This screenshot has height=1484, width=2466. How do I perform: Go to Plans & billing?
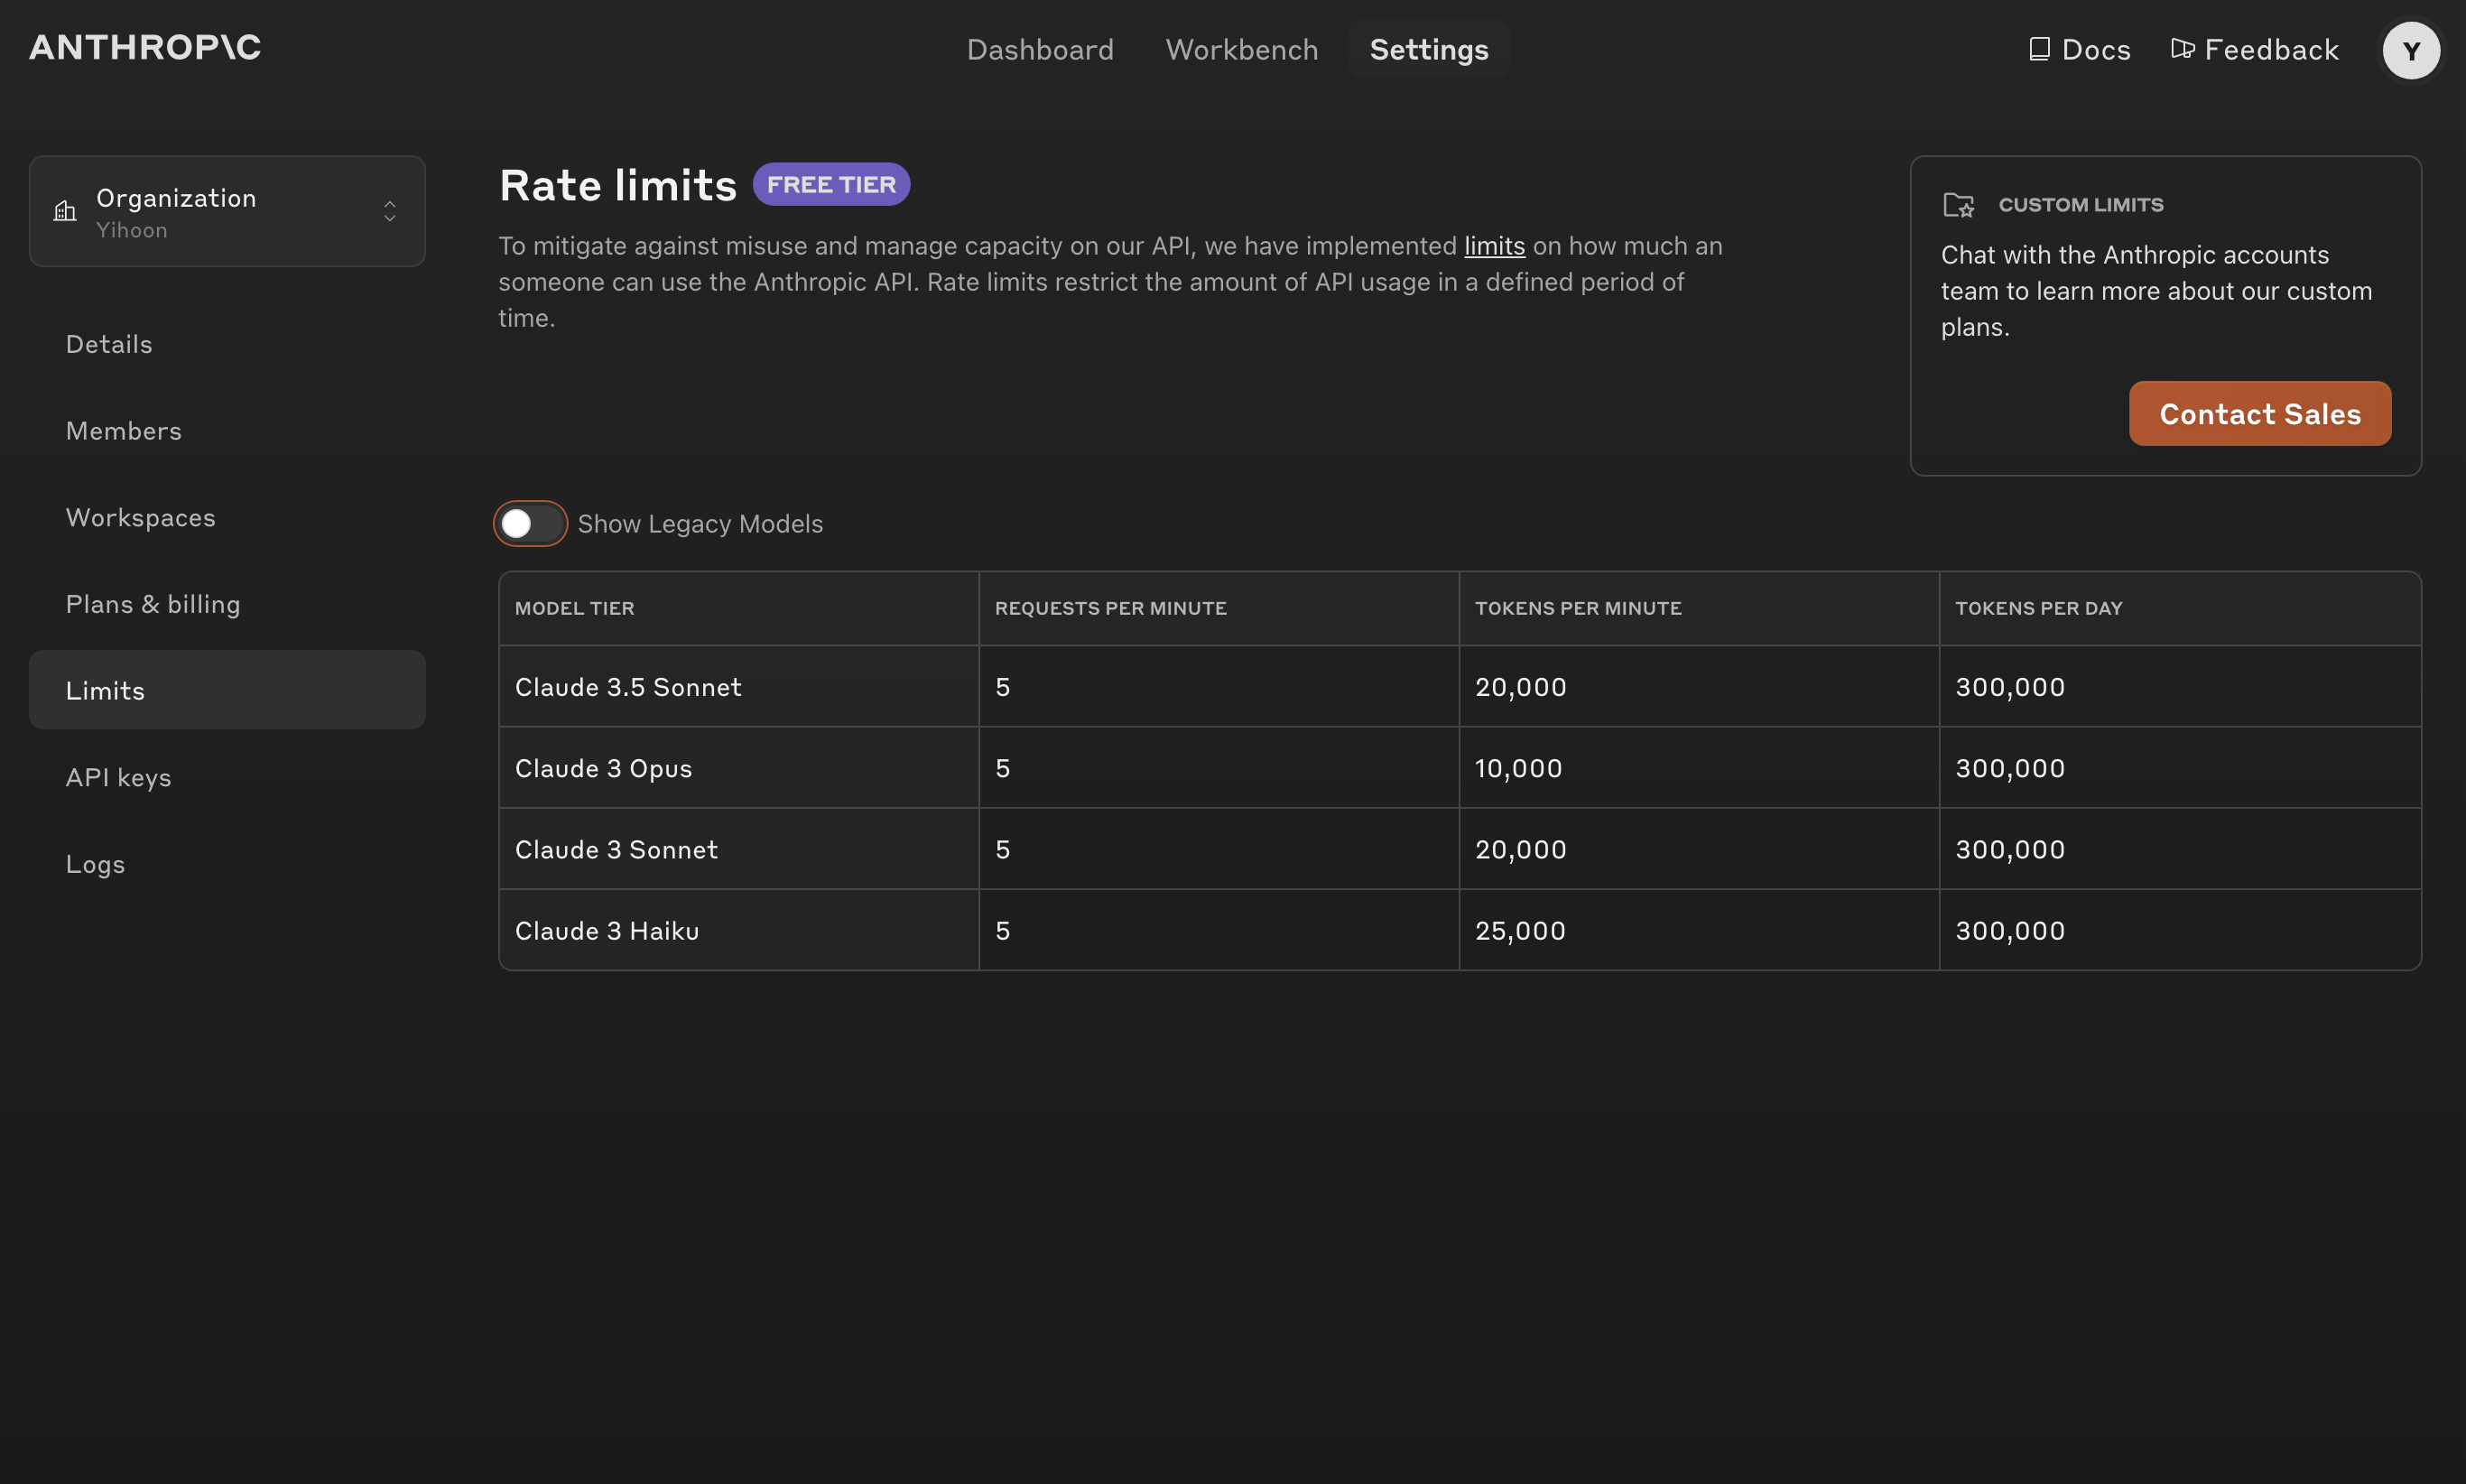pyautogui.click(x=153, y=604)
